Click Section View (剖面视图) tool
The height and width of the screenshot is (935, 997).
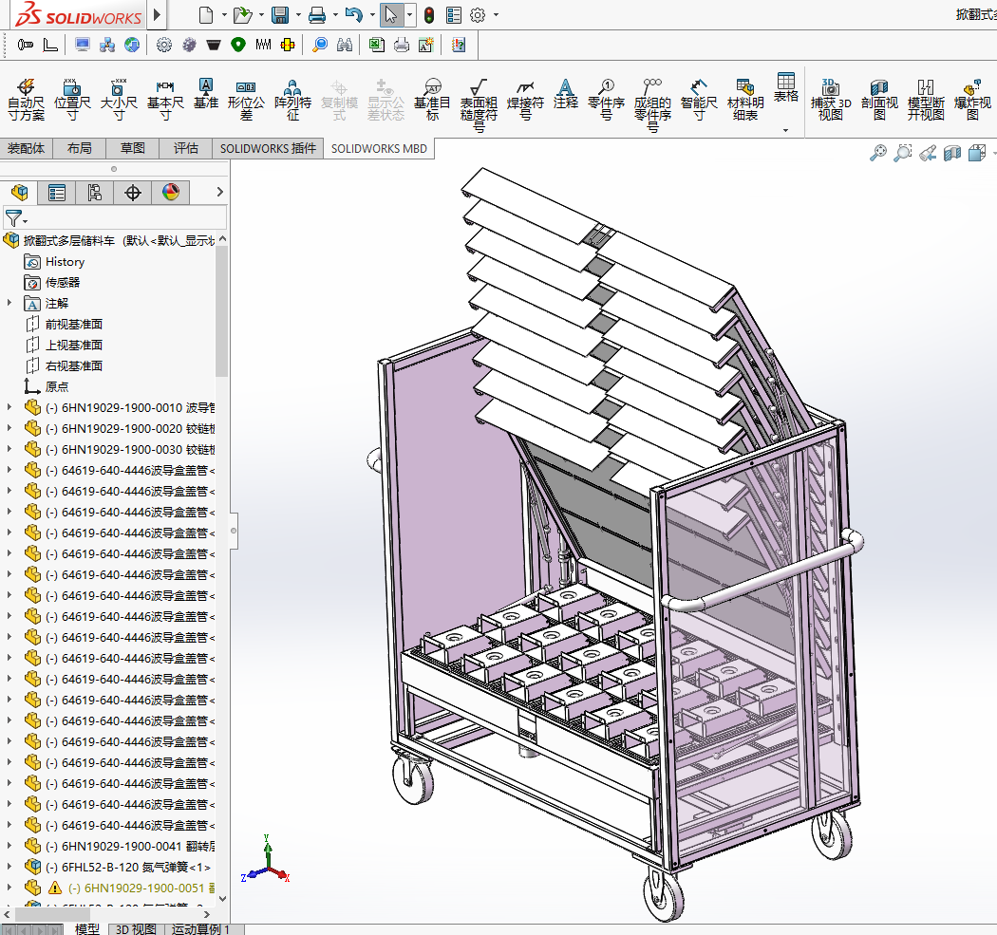[x=879, y=100]
